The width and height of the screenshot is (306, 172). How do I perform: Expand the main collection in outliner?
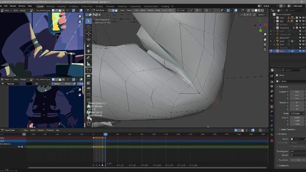[274, 18]
